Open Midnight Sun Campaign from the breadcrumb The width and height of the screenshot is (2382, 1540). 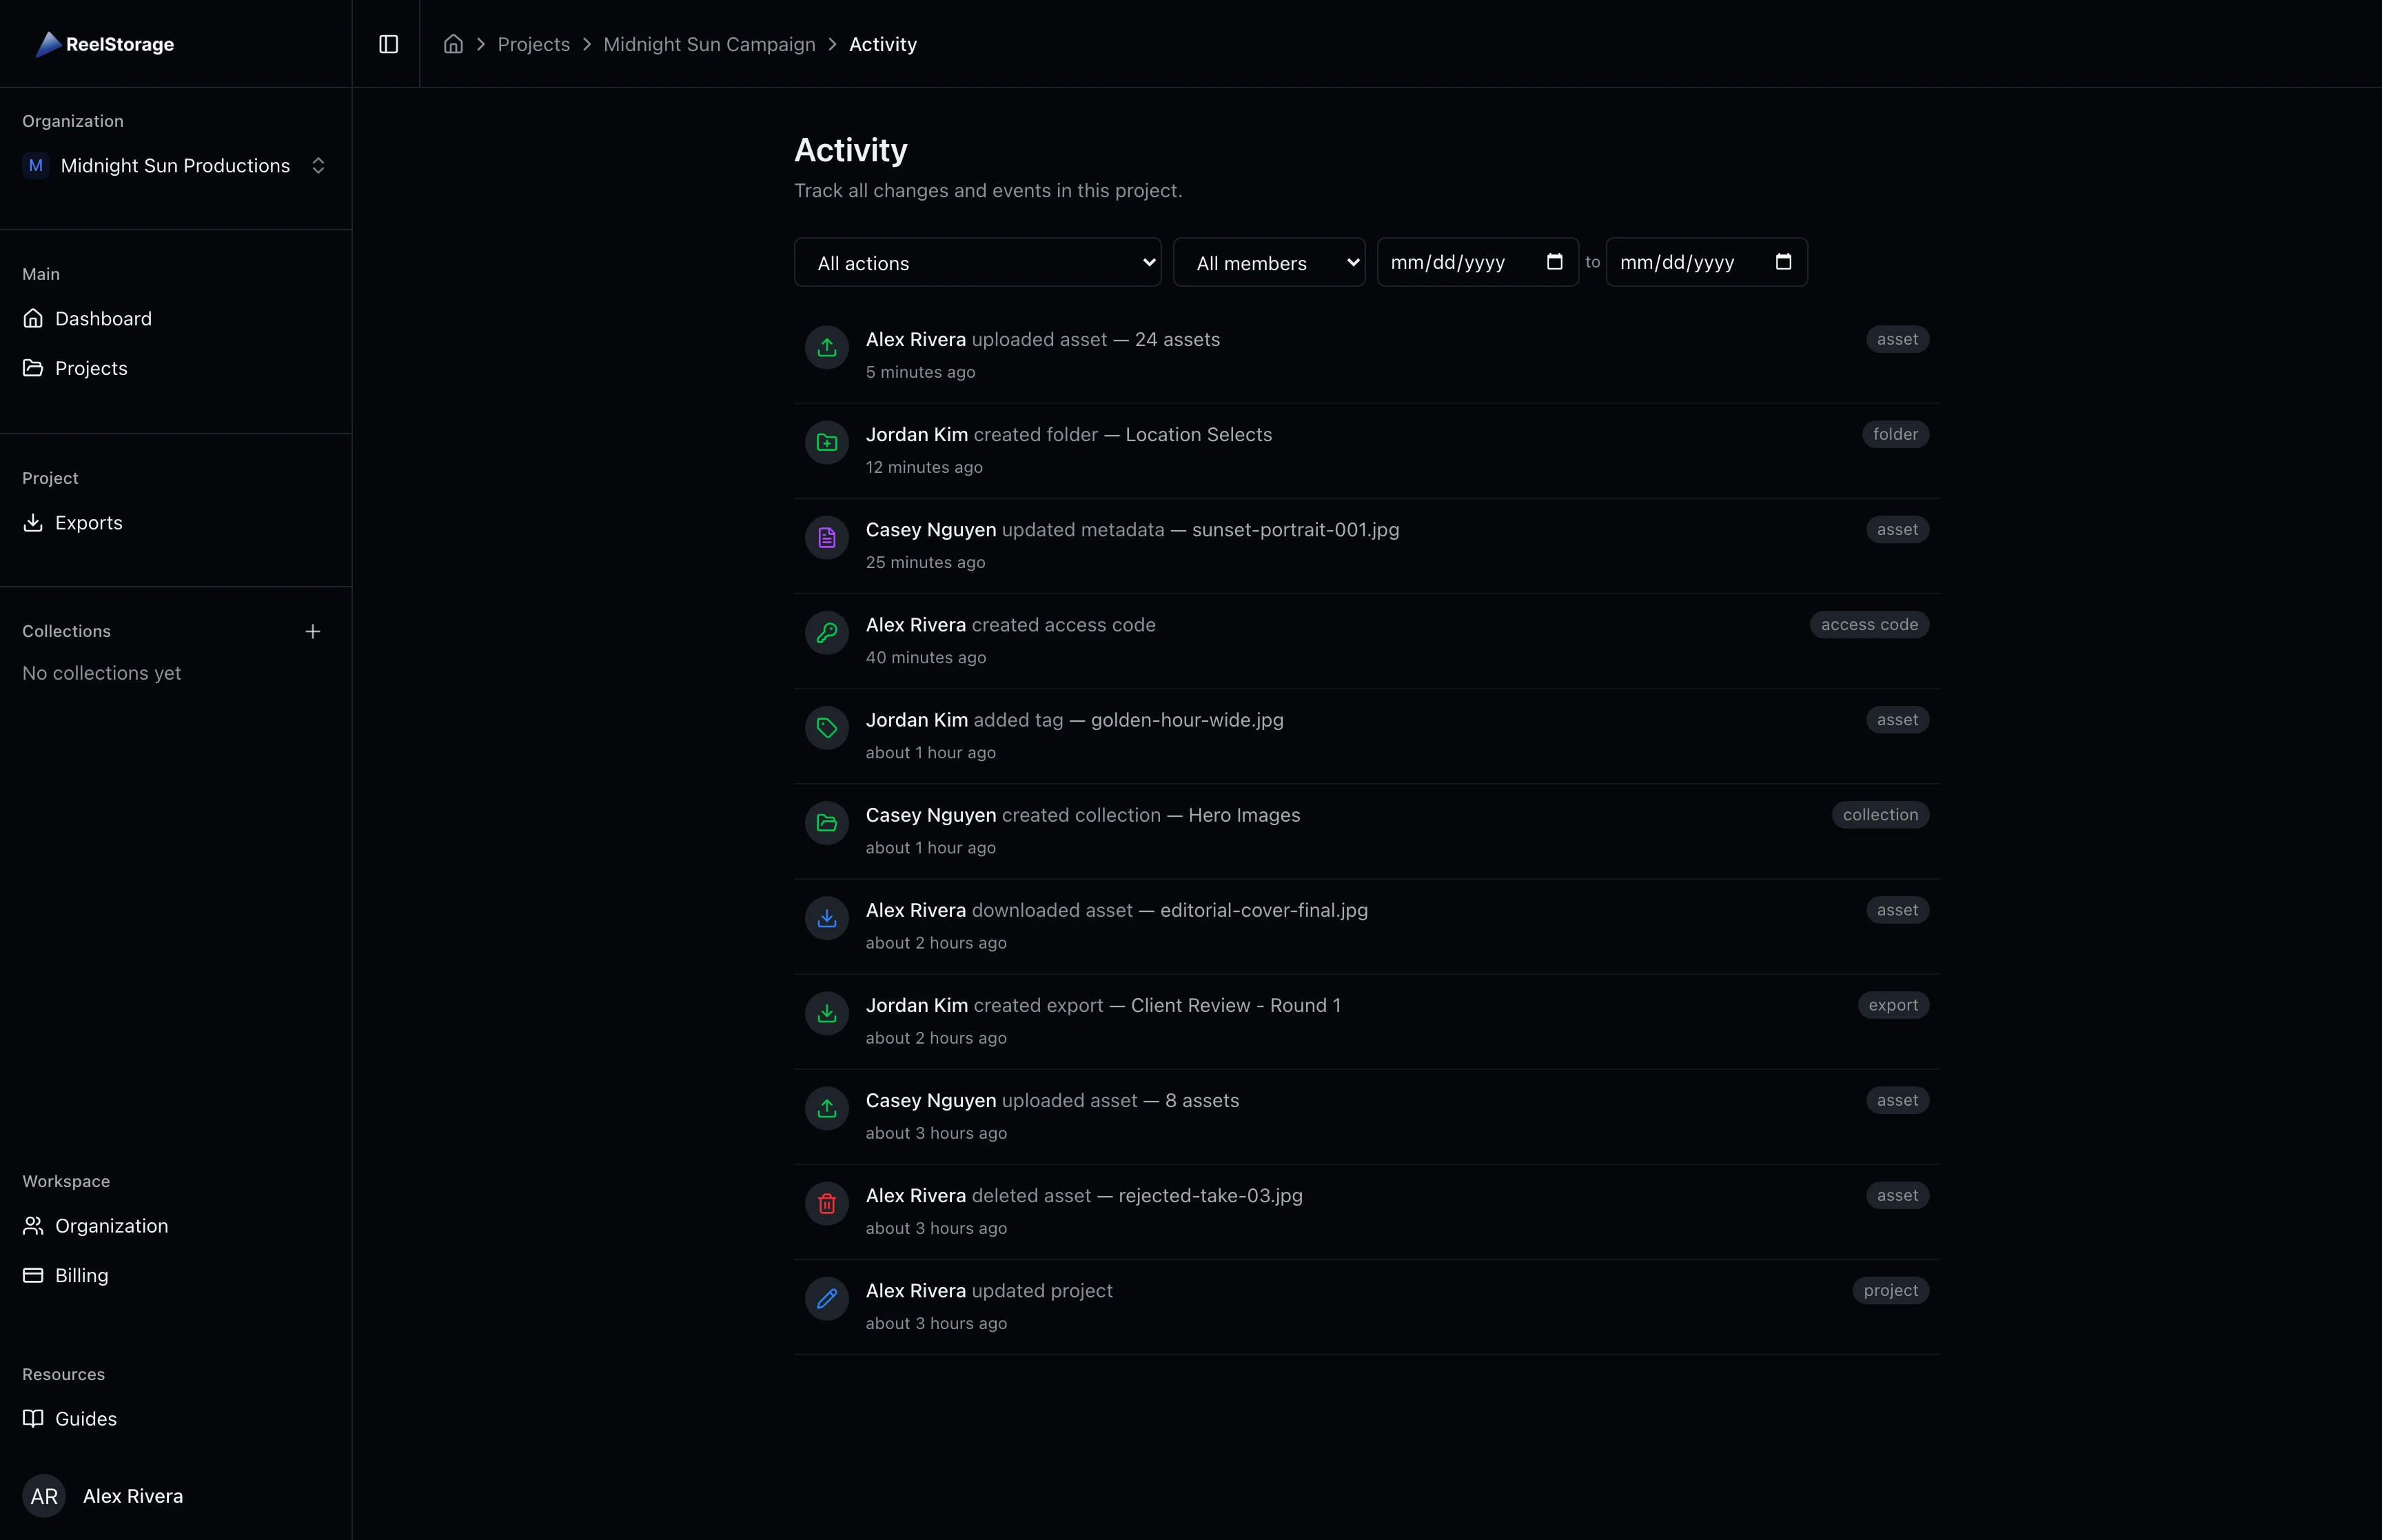point(710,44)
